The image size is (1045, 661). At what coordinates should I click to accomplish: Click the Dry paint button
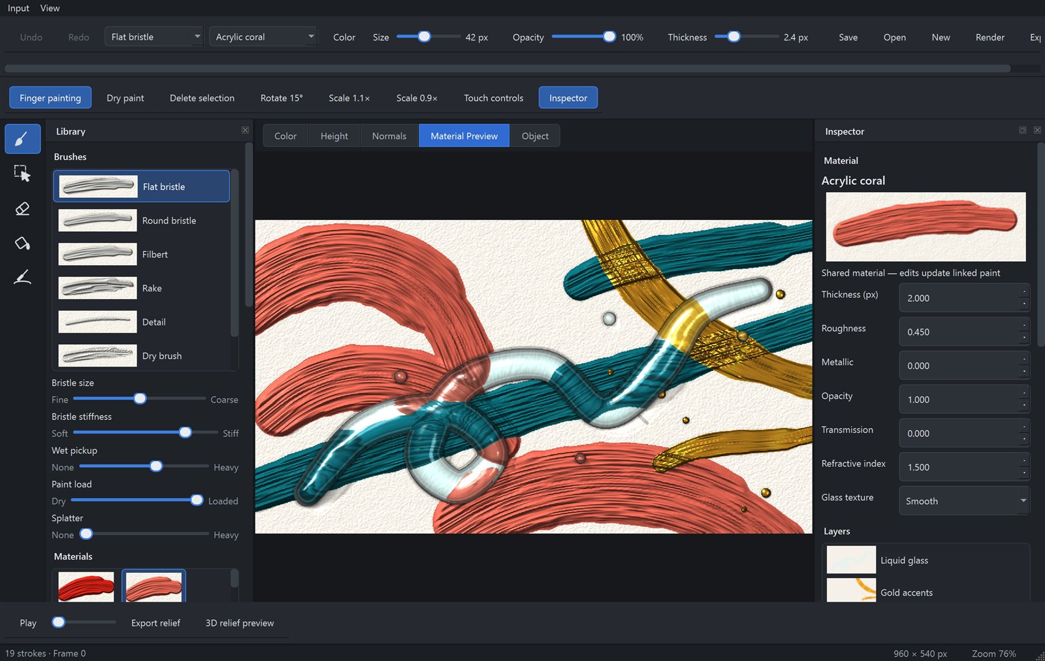point(125,98)
